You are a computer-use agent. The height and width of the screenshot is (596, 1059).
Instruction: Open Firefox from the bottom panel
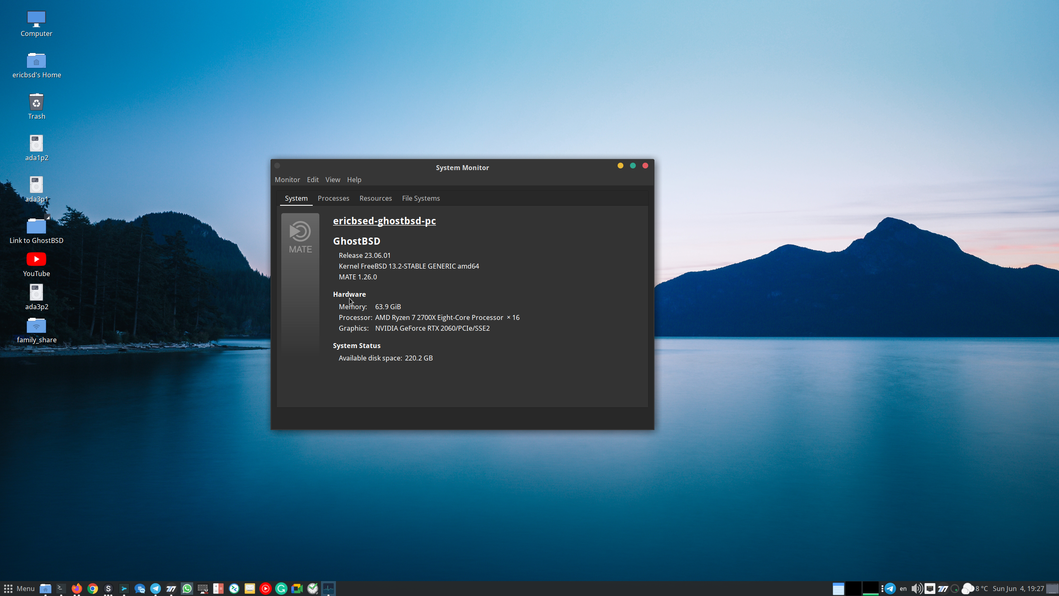tap(77, 589)
